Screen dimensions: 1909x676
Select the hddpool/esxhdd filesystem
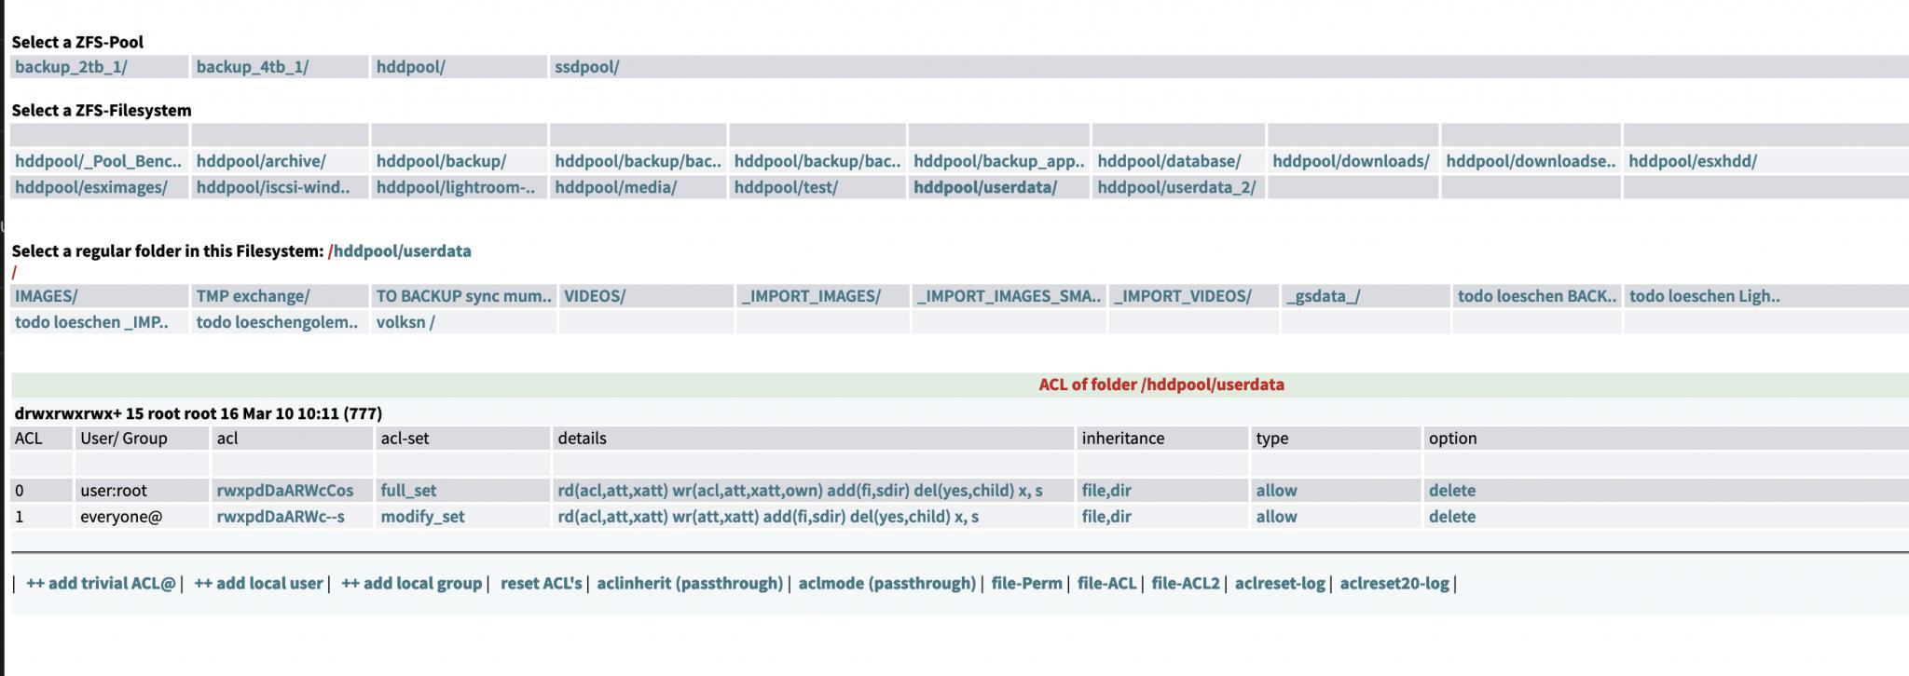(x=1692, y=161)
